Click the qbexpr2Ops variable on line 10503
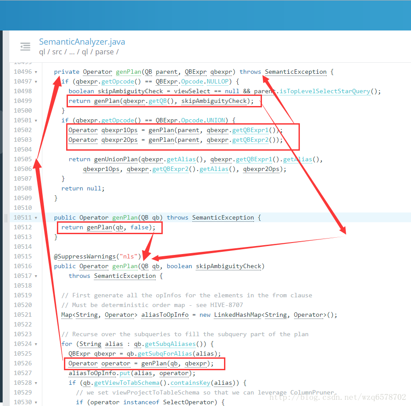 point(120,140)
